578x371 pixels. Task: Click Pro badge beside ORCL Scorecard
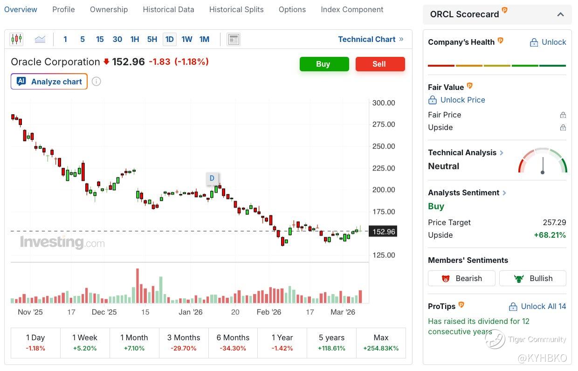point(505,11)
